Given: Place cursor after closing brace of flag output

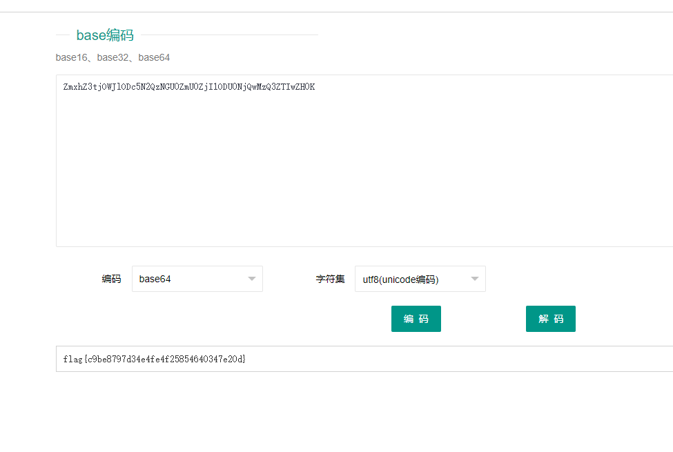Looking at the screenshot, I should [x=246, y=359].
